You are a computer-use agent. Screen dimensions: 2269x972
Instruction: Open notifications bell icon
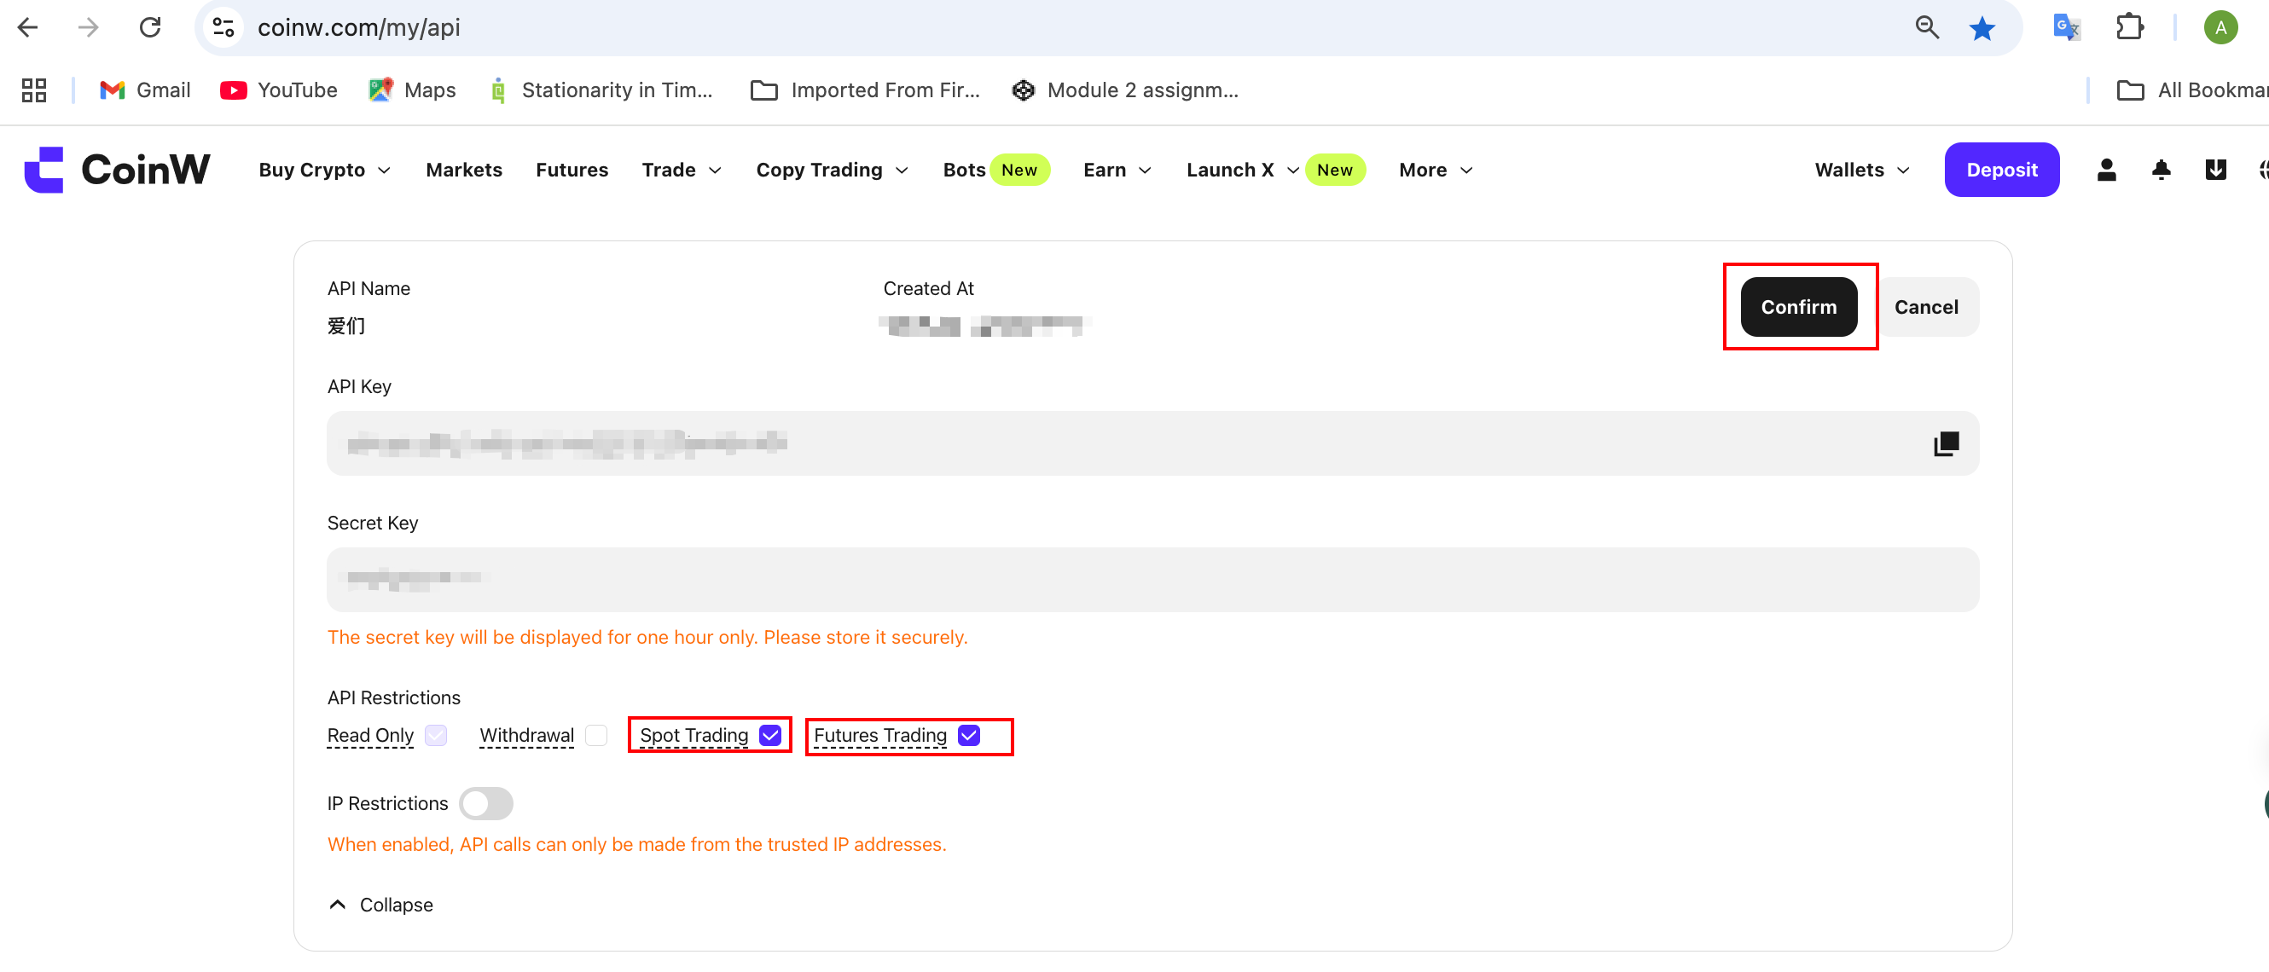point(2161,170)
